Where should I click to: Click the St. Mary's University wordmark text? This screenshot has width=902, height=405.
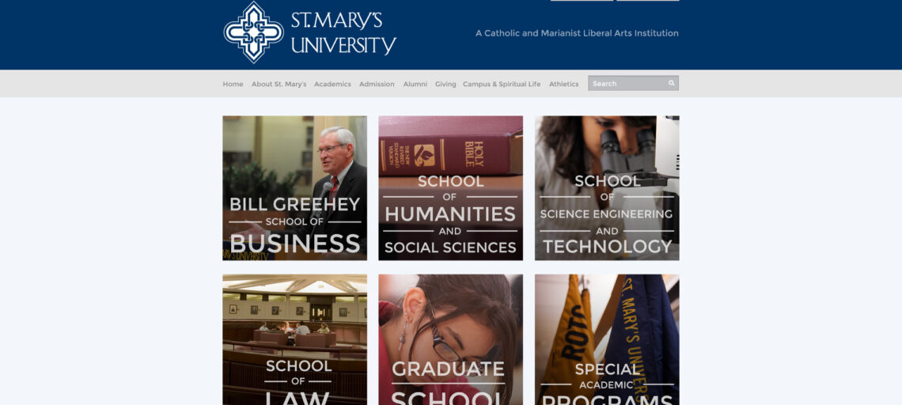[x=343, y=32]
